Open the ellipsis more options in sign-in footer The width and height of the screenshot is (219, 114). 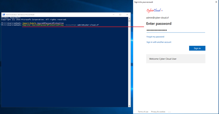tap(169, 112)
